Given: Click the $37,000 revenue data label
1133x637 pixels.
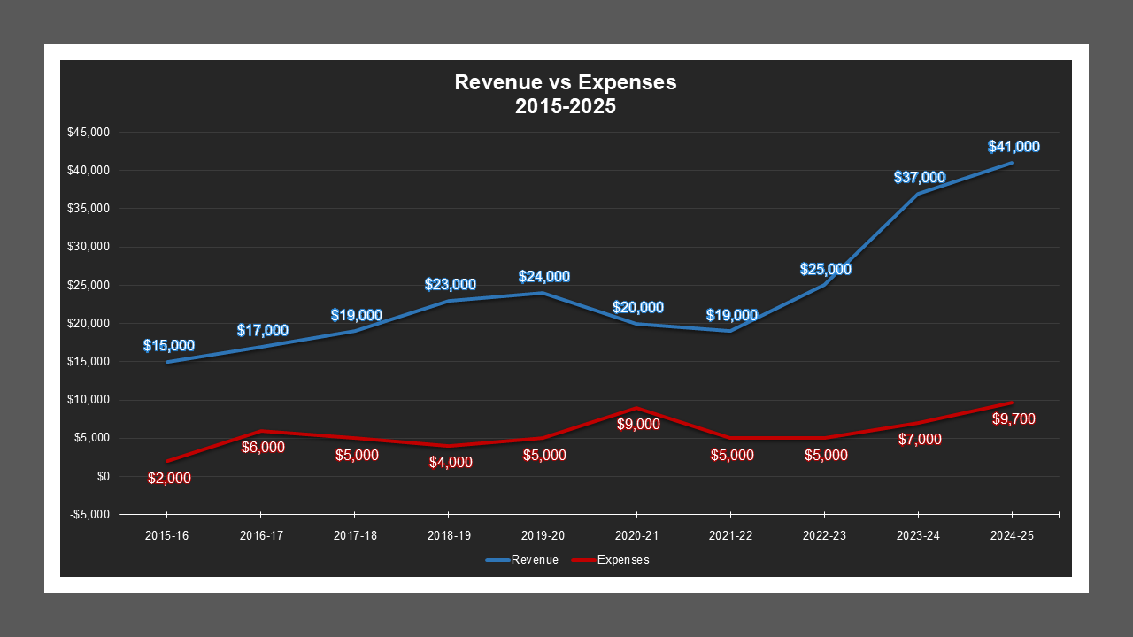Looking at the screenshot, I should tap(919, 177).
